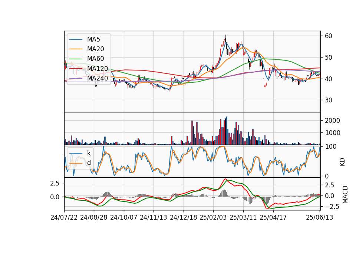Click the 24/12/18 date axis label
The image size is (356, 256).
184,217
